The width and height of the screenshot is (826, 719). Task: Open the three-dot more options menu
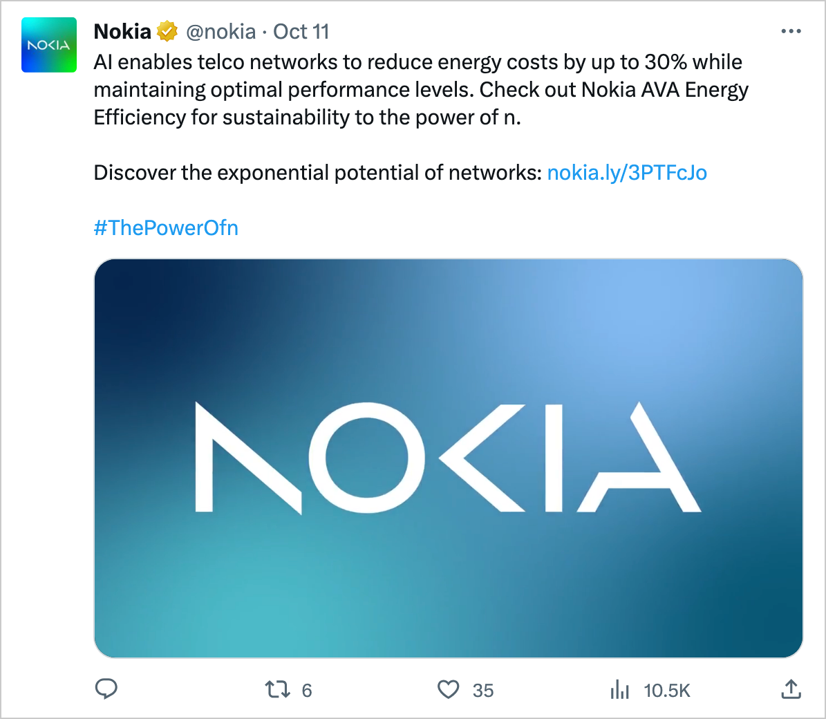[791, 32]
